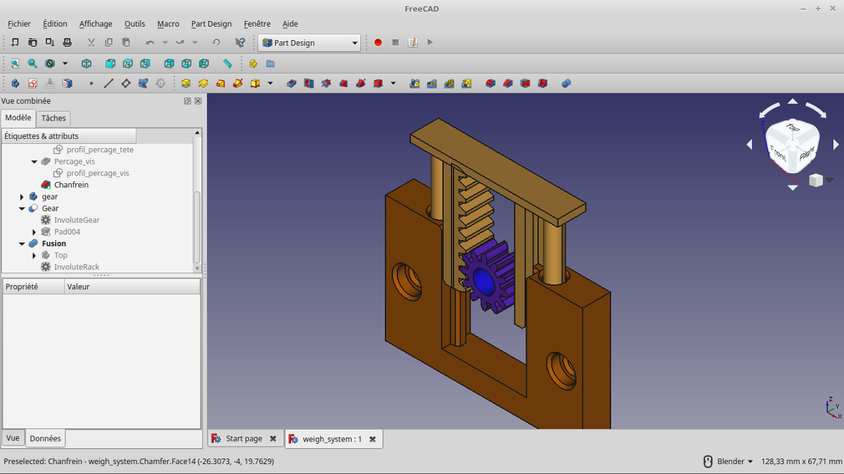This screenshot has width=844, height=474.
Task: Activate the What's This help icon
Action: tap(241, 43)
